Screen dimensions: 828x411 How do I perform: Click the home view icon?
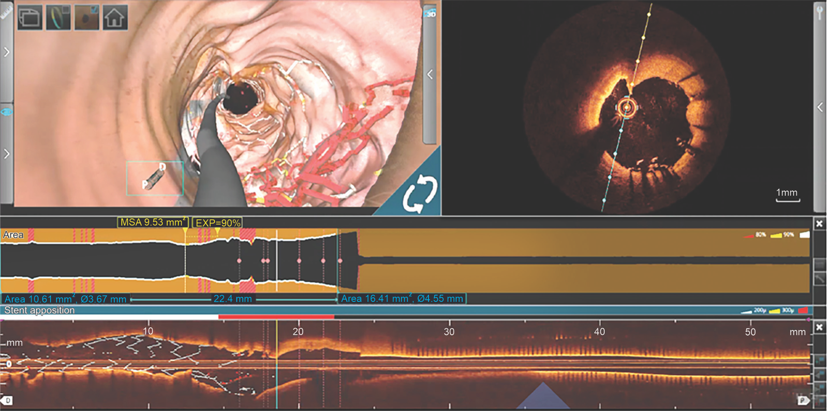(x=114, y=18)
